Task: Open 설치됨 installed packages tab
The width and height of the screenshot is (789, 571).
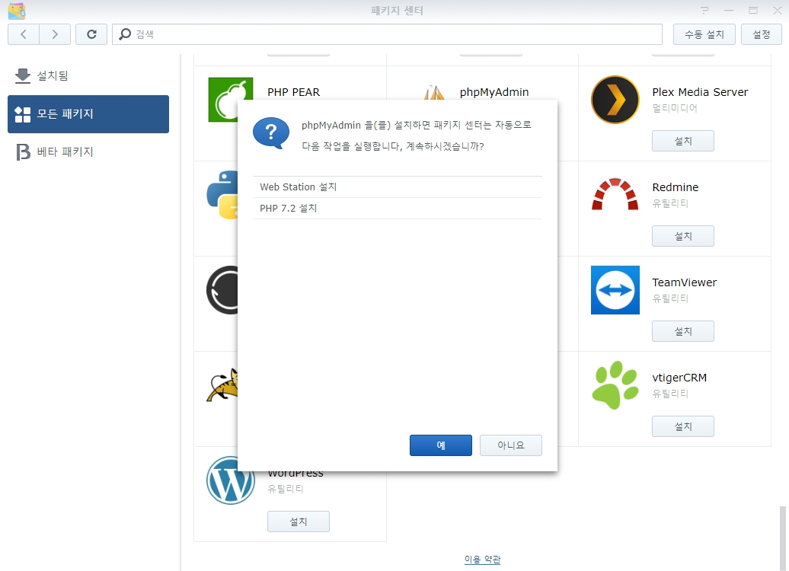Action: click(x=88, y=75)
